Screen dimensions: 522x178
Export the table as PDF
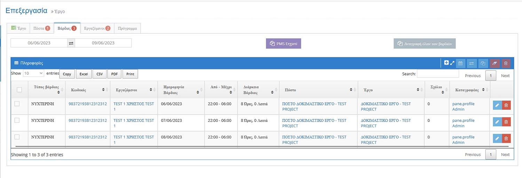114,74
